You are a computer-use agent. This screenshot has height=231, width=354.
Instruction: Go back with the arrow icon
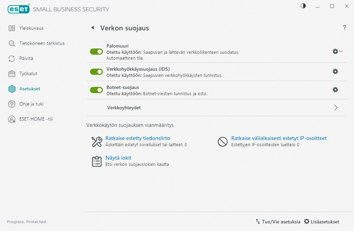pos(93,28)
